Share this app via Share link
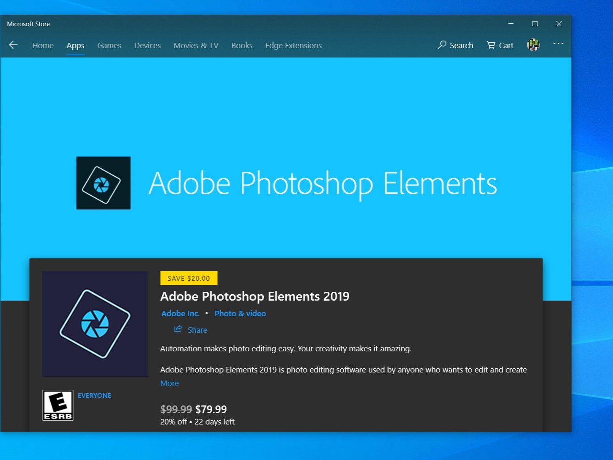 (191, 330)
